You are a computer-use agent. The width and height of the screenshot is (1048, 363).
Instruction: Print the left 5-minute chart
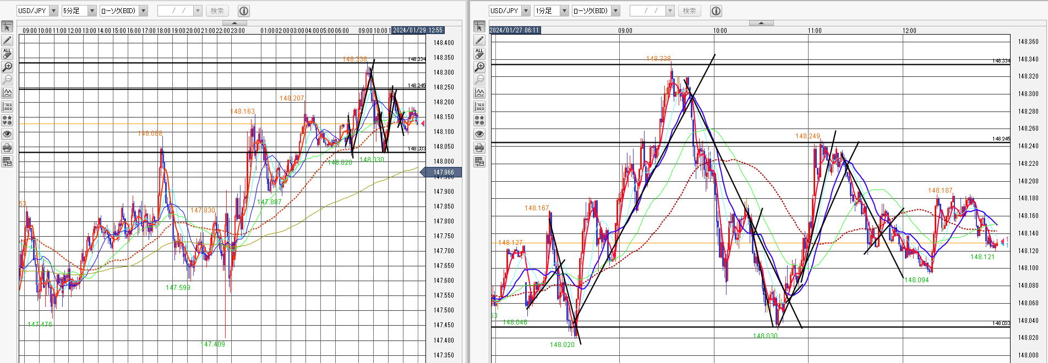pos(7,148)
